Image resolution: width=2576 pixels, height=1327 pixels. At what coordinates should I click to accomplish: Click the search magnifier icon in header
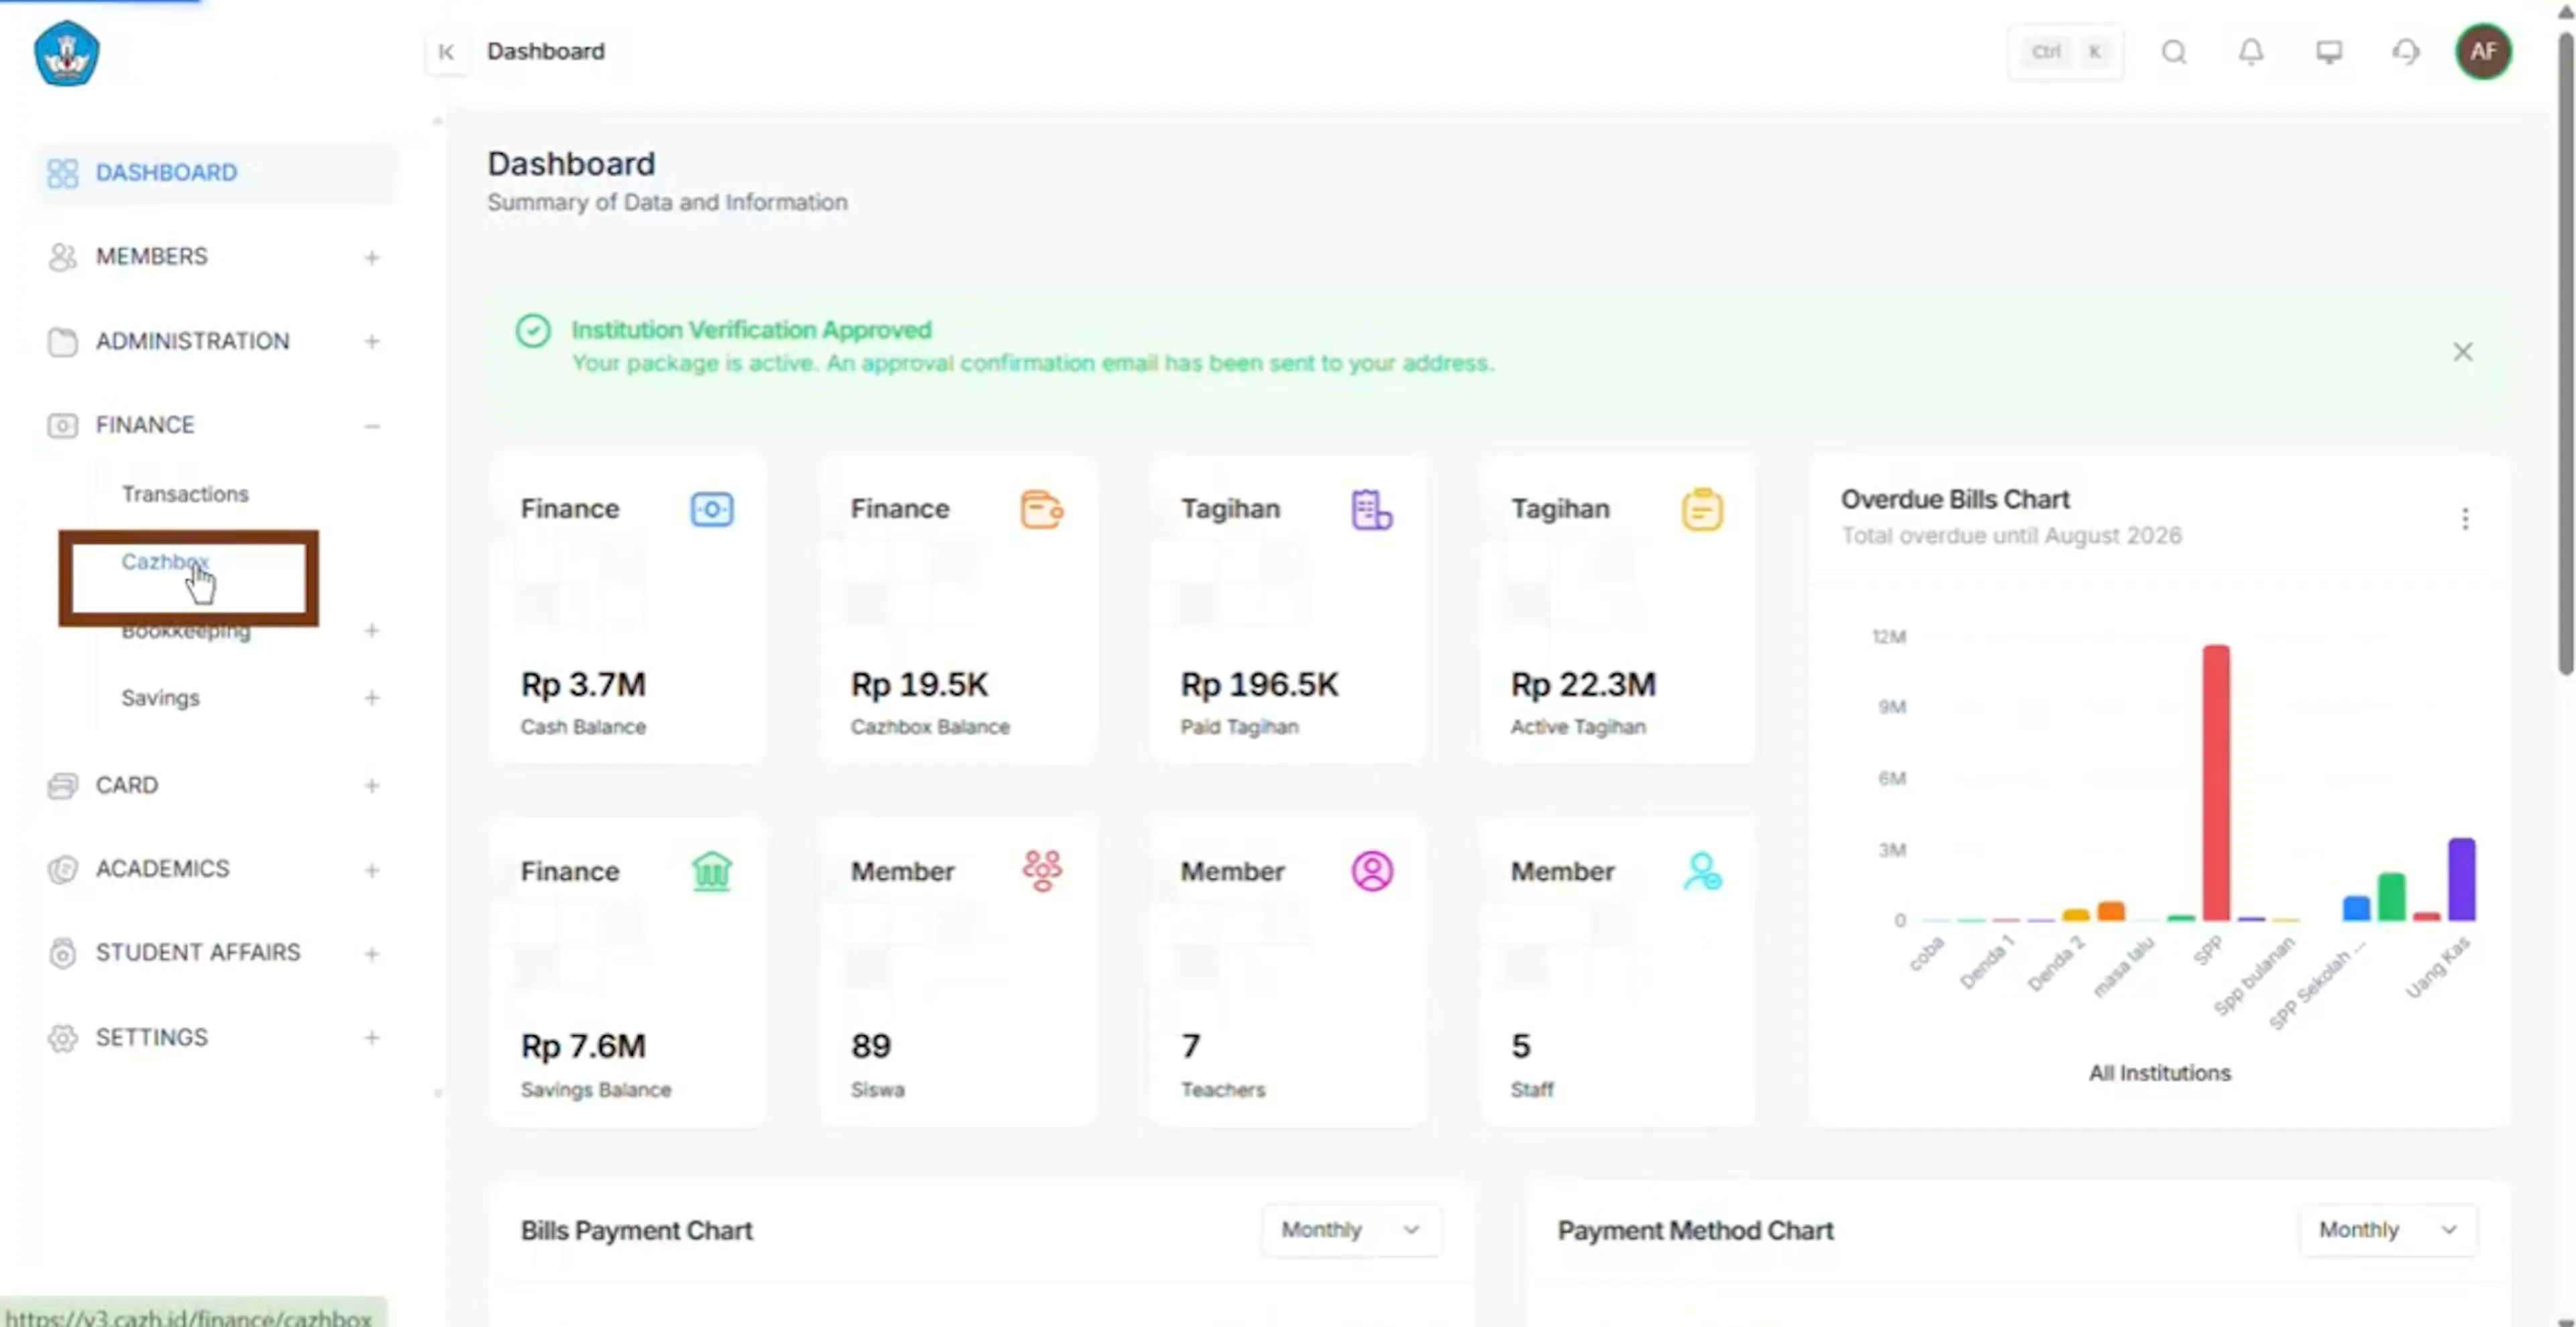2174,52
